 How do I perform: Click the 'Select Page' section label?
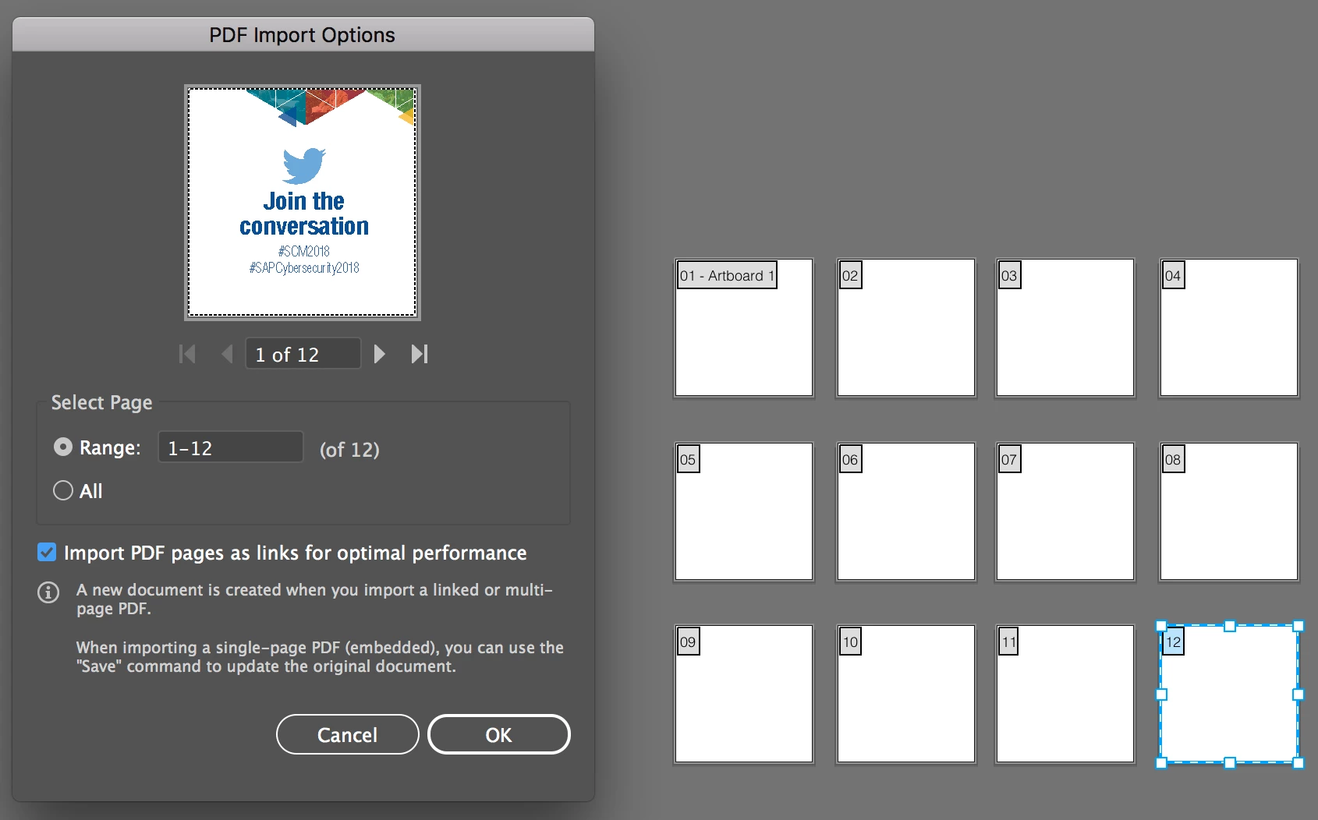[x=102, y=402]
